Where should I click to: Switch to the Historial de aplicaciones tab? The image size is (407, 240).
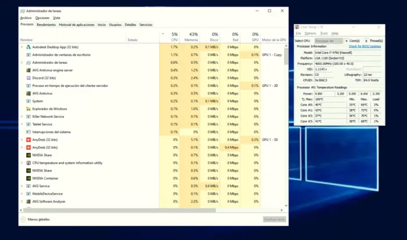coord(77,25)
